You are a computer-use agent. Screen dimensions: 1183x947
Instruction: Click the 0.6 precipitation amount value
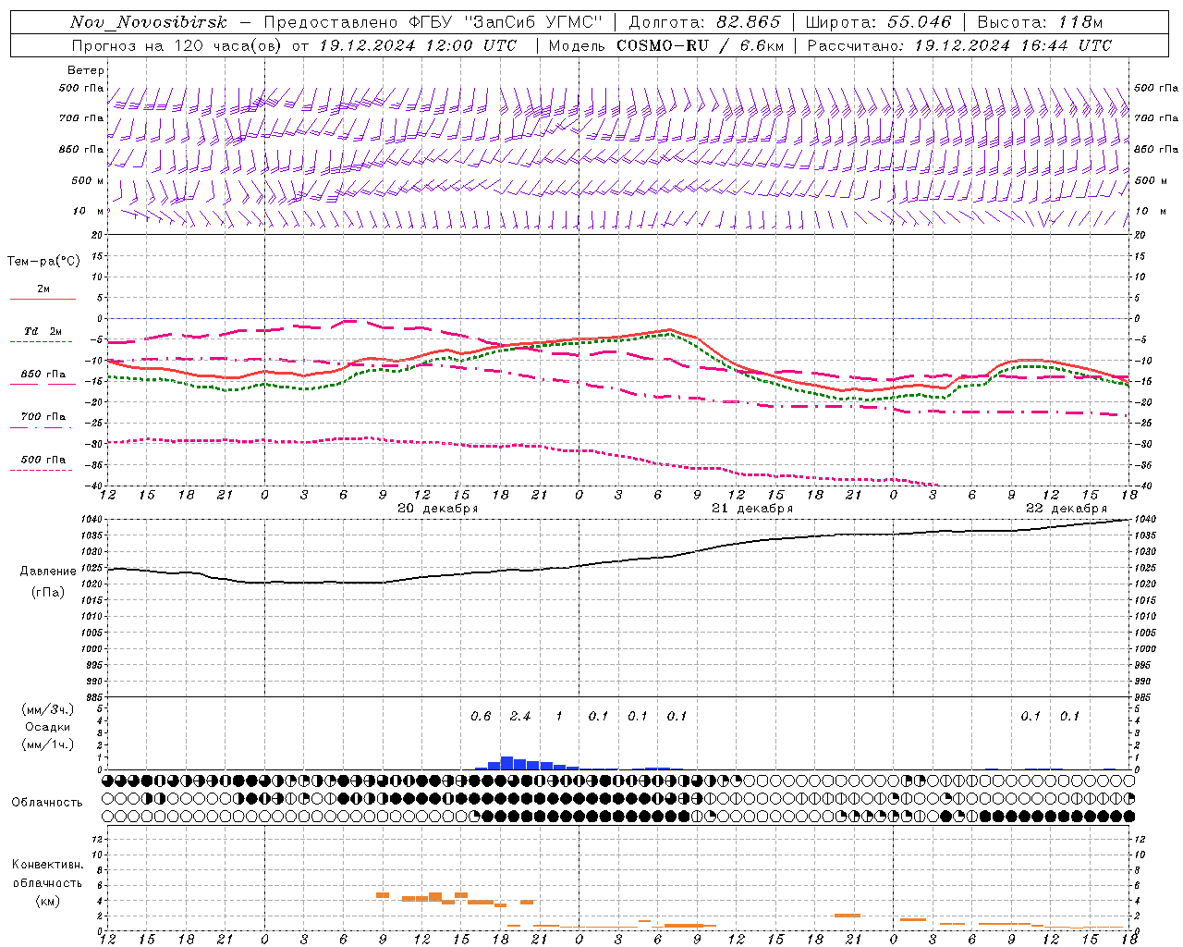(481, 716)
